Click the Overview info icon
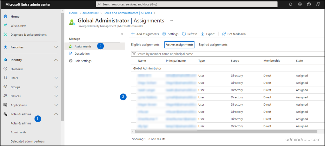Viewport: 325px width, 146px height. (6, 69)
